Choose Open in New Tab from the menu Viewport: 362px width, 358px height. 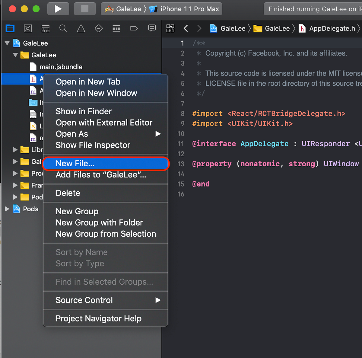click(88, 82)
